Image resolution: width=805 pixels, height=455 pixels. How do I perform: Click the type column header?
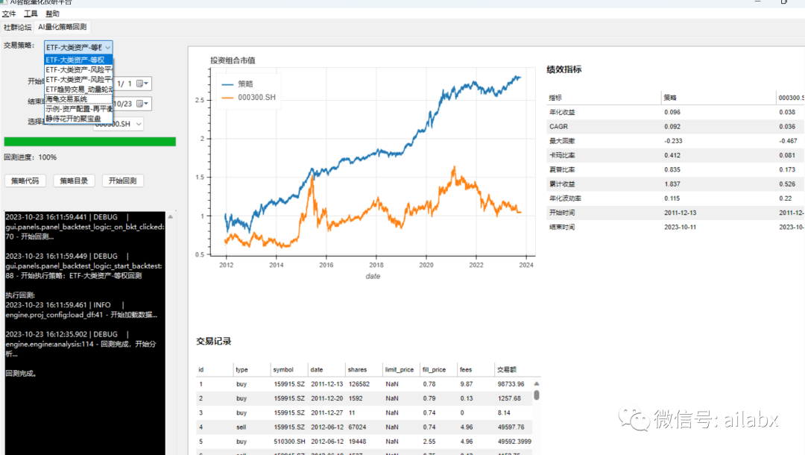coord(252,369)
